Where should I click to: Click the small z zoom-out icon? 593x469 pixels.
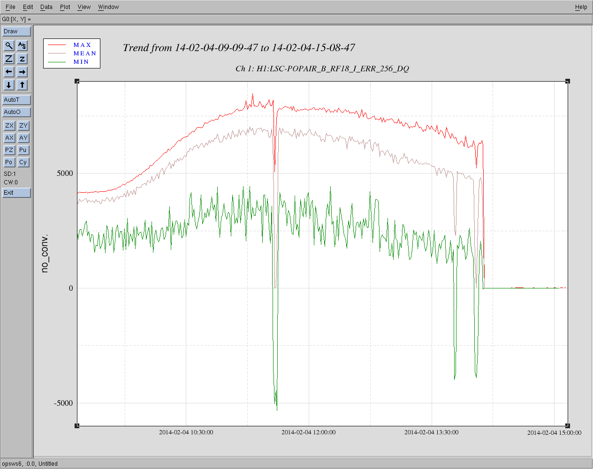(x=22, y=59)
